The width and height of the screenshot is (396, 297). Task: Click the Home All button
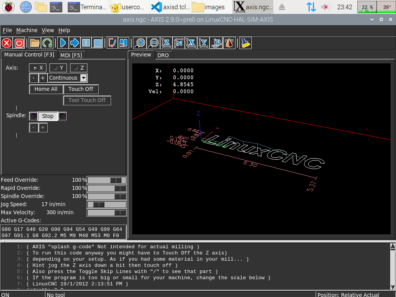coord(46,89)
